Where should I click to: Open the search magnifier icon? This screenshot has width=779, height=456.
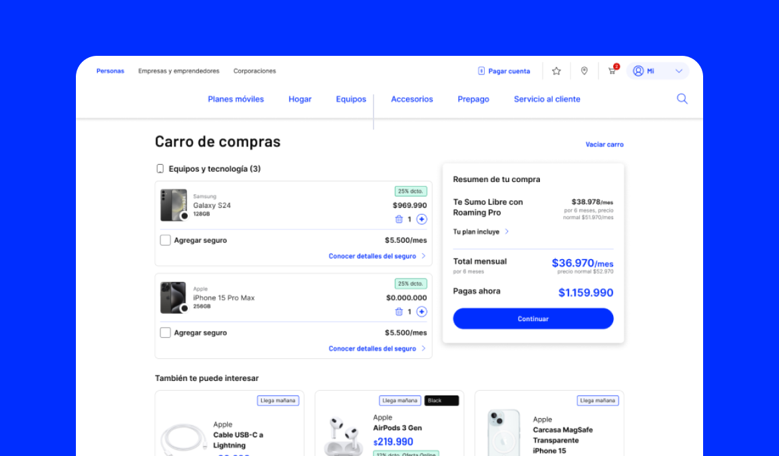point(682,99)
